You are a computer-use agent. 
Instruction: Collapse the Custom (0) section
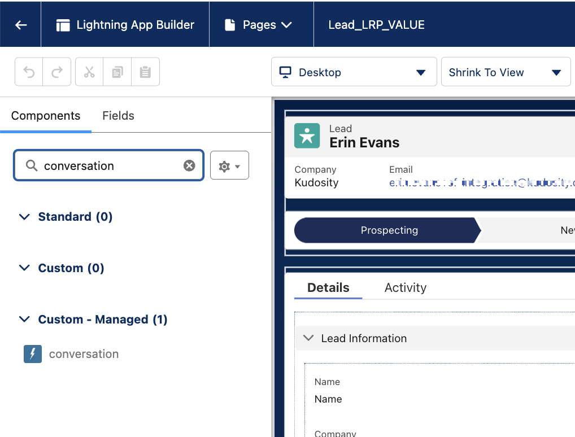coord(24,268)
